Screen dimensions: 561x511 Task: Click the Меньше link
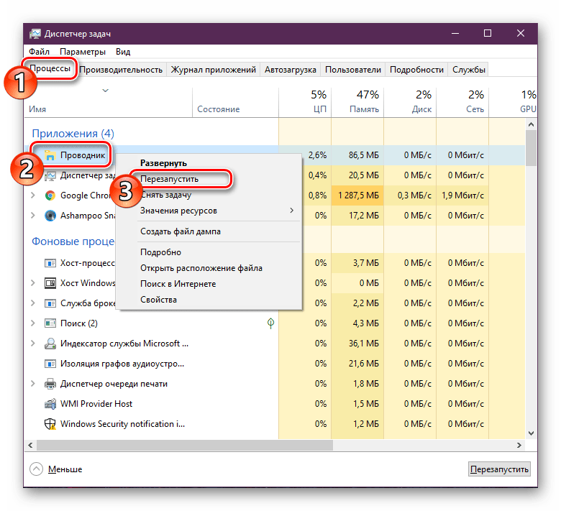(65, 469)
